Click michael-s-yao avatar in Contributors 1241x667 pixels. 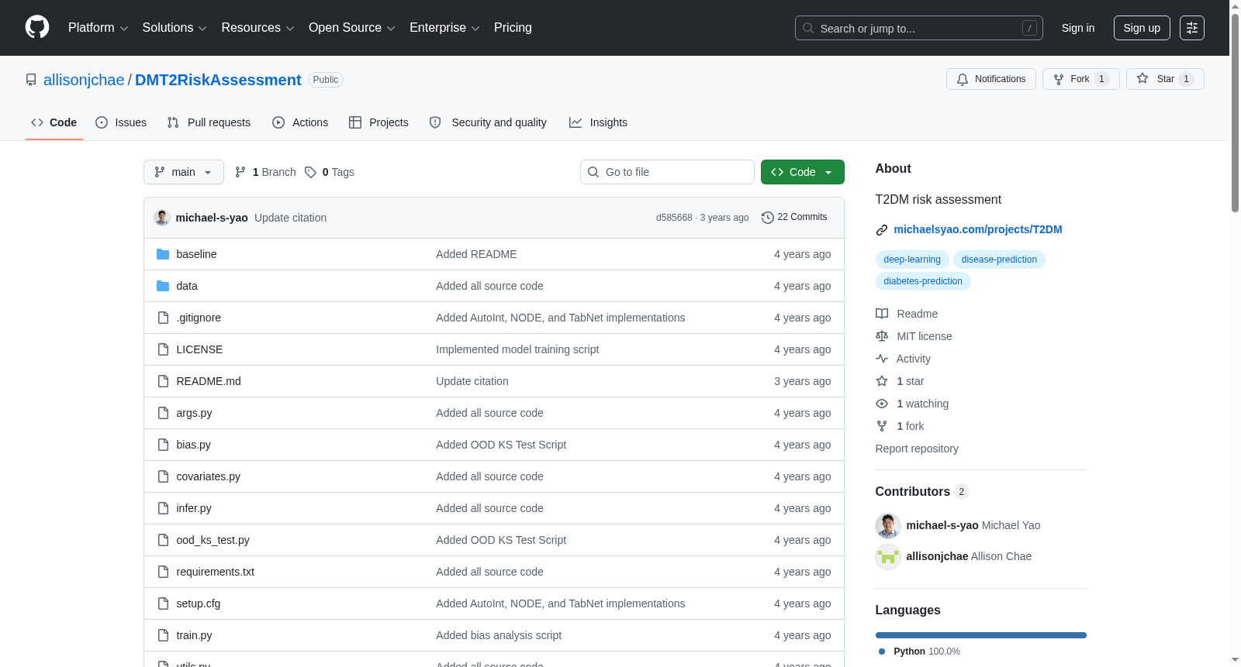point(888,525)
